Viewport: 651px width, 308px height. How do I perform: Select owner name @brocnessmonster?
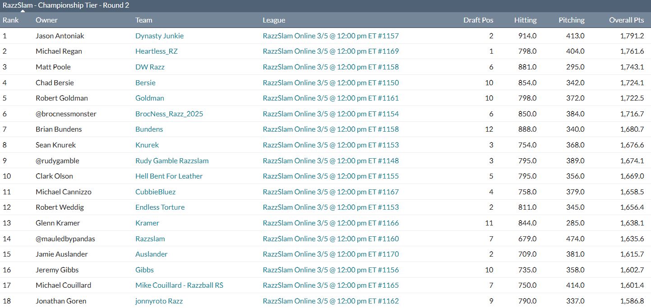[x=66, y=114]
